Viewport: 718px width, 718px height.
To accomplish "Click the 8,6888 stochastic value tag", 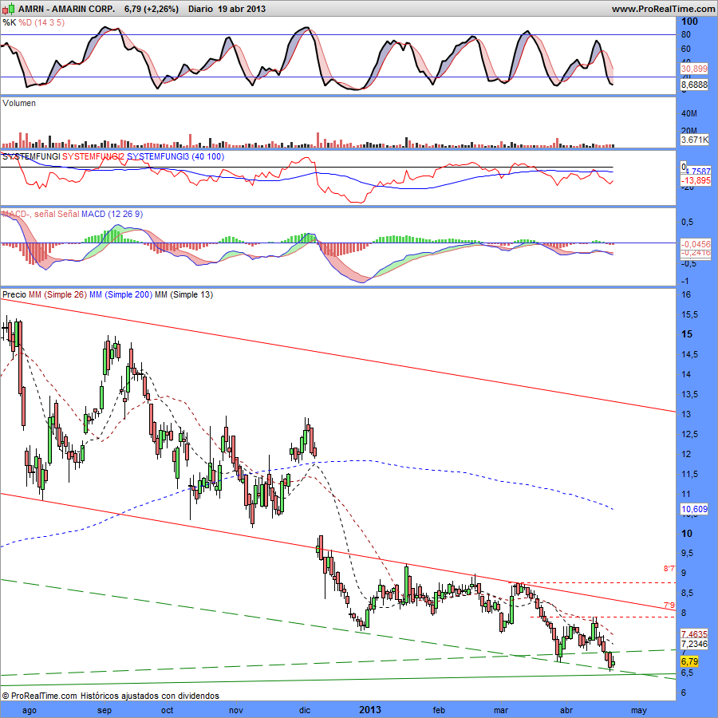I will pyautogui.click(x=694, y=85).
